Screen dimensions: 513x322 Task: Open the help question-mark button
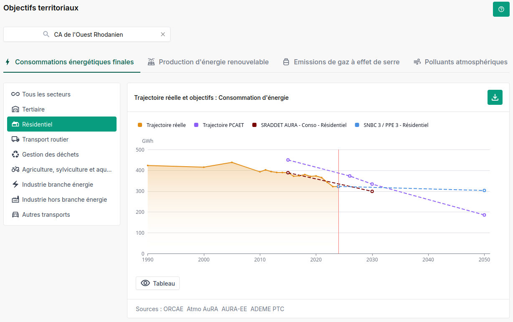pyautogui.click(x=501, y=9)
